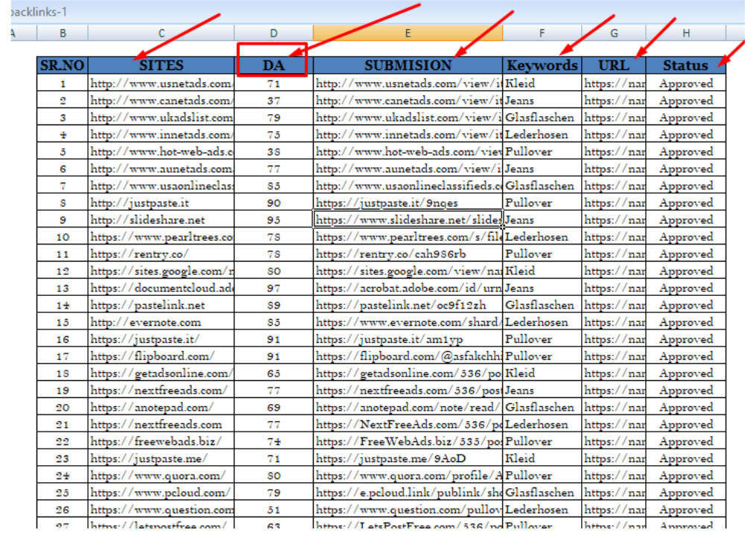
Task: Select column B header
Action: [x=63, y=34]
